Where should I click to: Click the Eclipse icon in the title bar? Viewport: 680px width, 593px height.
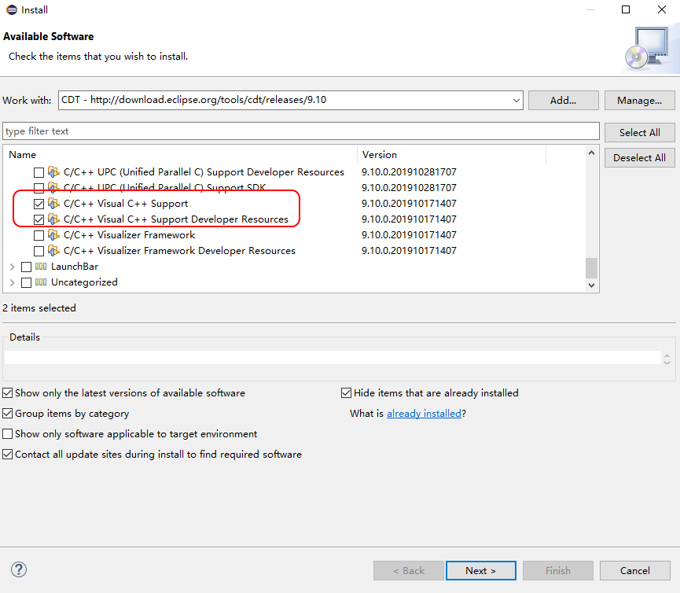[11, 9]
